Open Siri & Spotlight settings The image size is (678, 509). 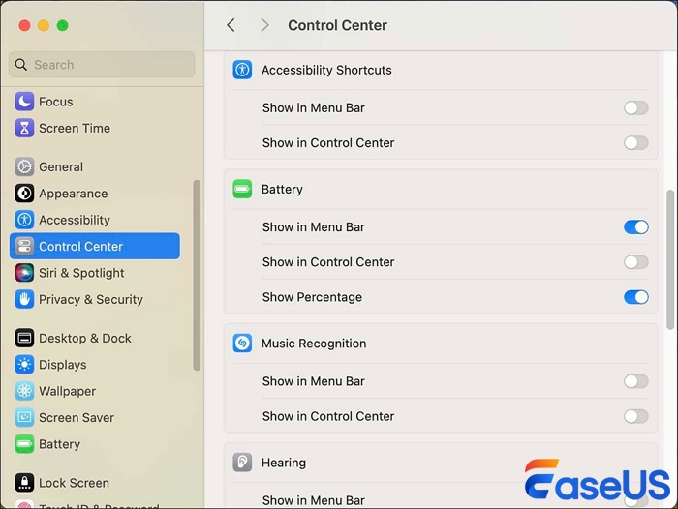(x=95, y=273)
